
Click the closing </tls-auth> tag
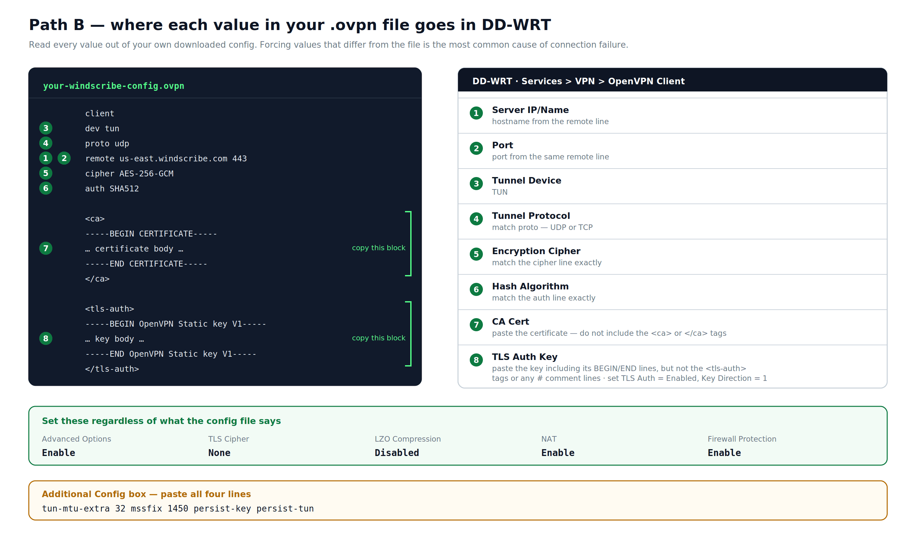click(x=112, y=369)
